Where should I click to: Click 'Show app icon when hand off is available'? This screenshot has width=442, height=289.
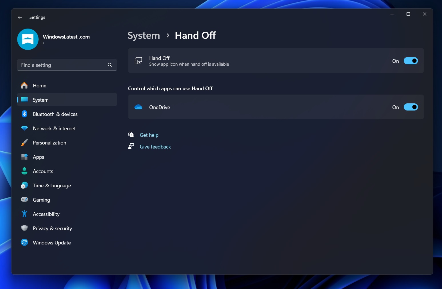(189, 64)
